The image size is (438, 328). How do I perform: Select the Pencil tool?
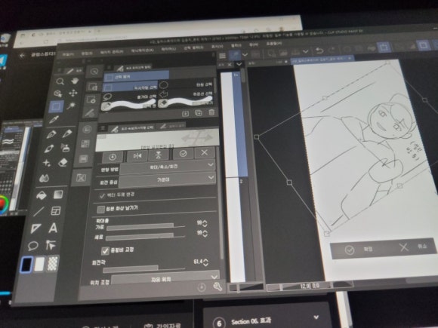67,134
